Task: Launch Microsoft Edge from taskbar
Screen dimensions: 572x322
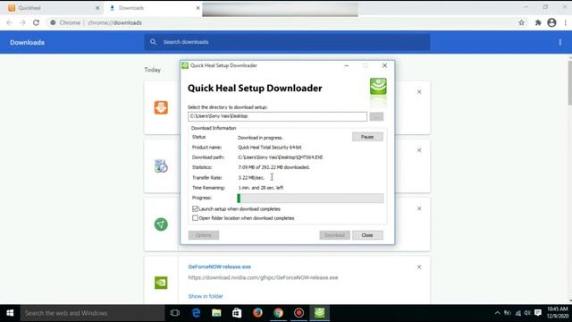Action: point(196,313)
